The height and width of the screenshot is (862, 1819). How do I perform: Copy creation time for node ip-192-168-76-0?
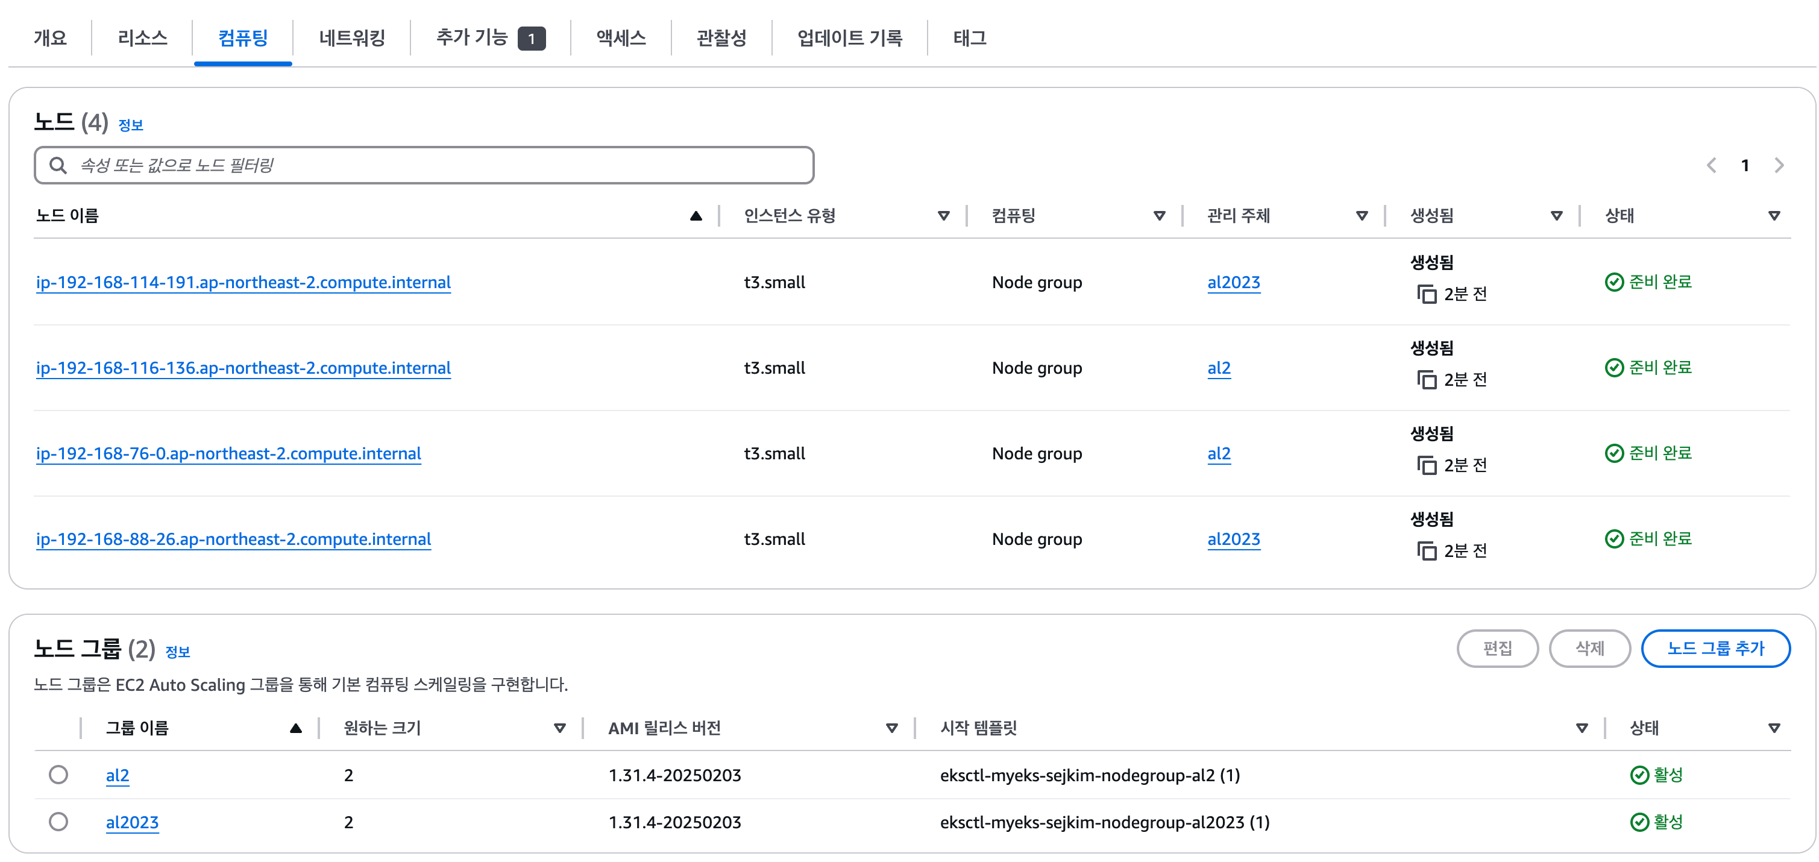(x=1427, y=465)
